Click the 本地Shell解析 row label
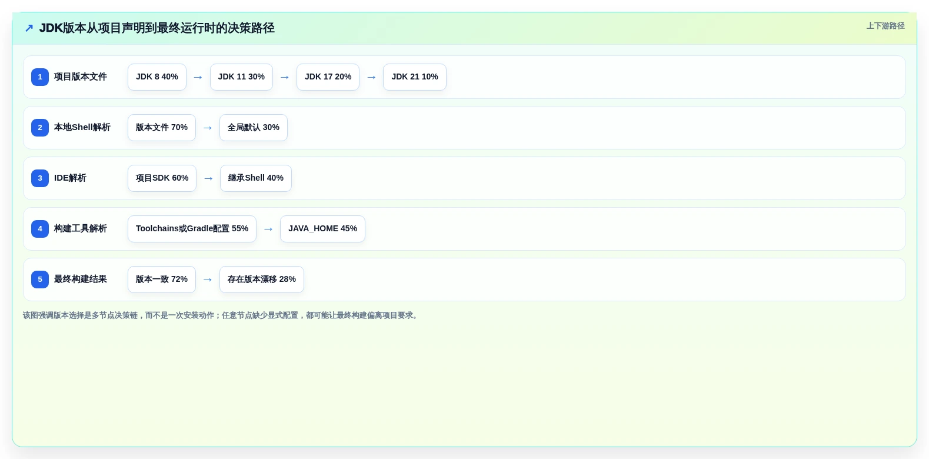Image resolution: width=929 pixels, height=459 pixels. 82,128
